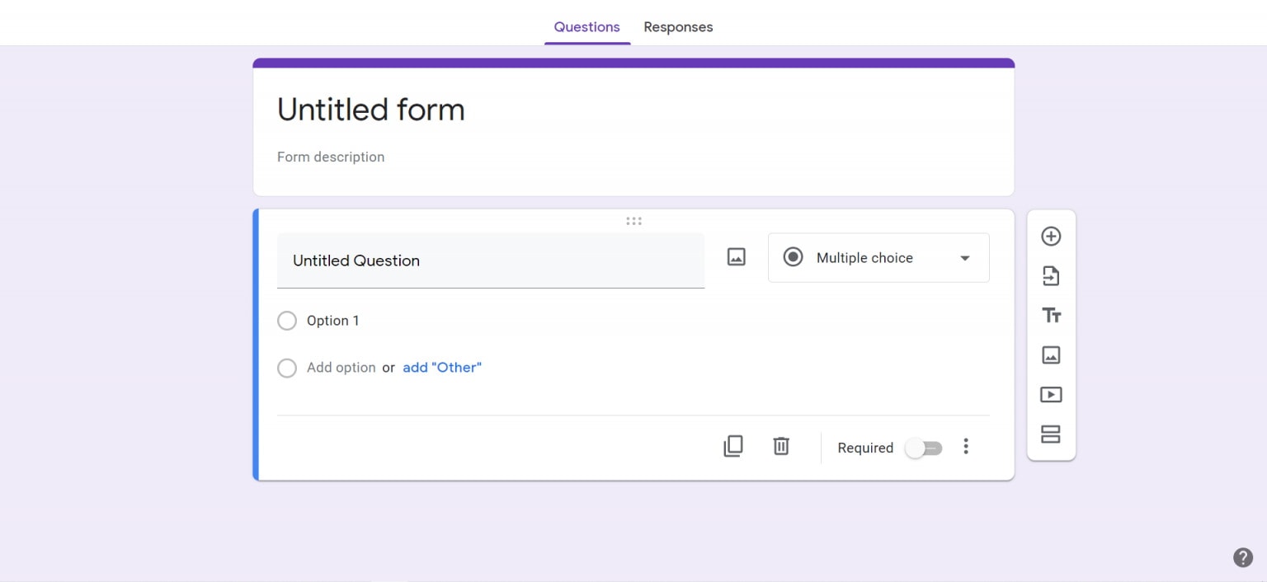1267x582 pixels.
Task: Click the Required label text
Action: pos(865,448)
